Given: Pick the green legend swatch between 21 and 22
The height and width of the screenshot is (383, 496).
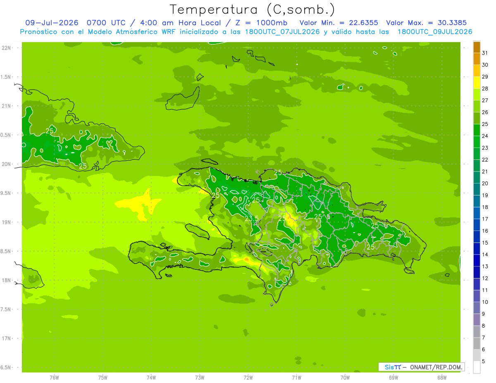Looking at the screenshot, I should (477, 166).
